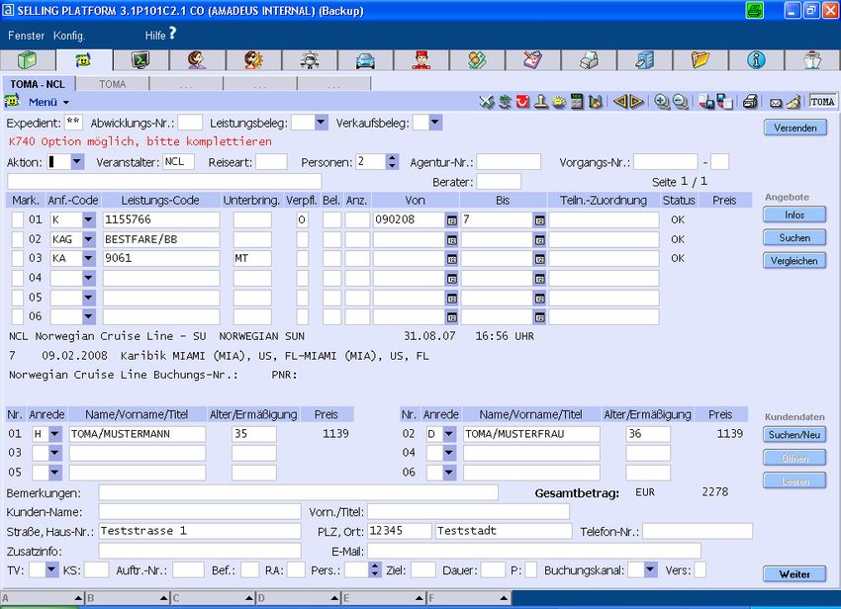Open the Fenster menu

[27, 36]
